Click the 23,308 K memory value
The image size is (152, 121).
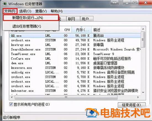click(82, 54)
